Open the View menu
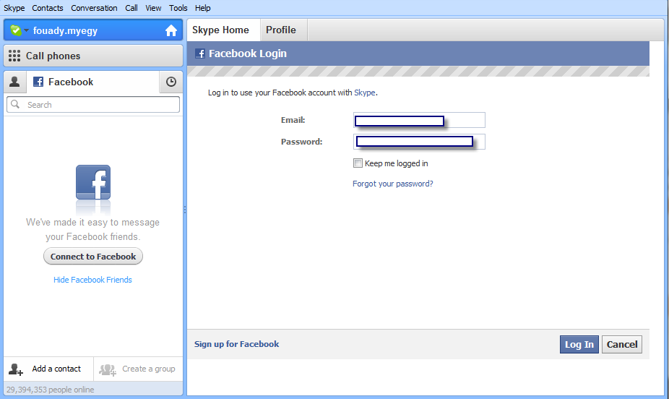 click(153, 8)
